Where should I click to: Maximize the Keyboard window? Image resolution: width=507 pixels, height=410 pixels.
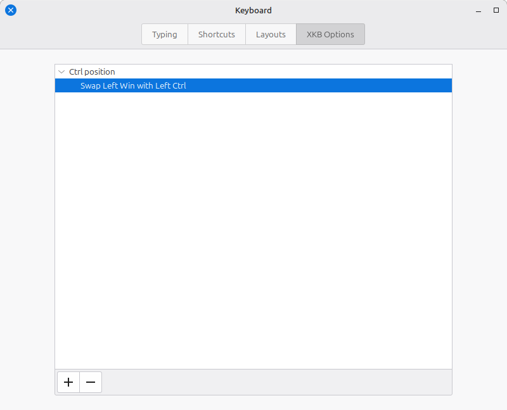pyautogui.click(x=496, y=10)
